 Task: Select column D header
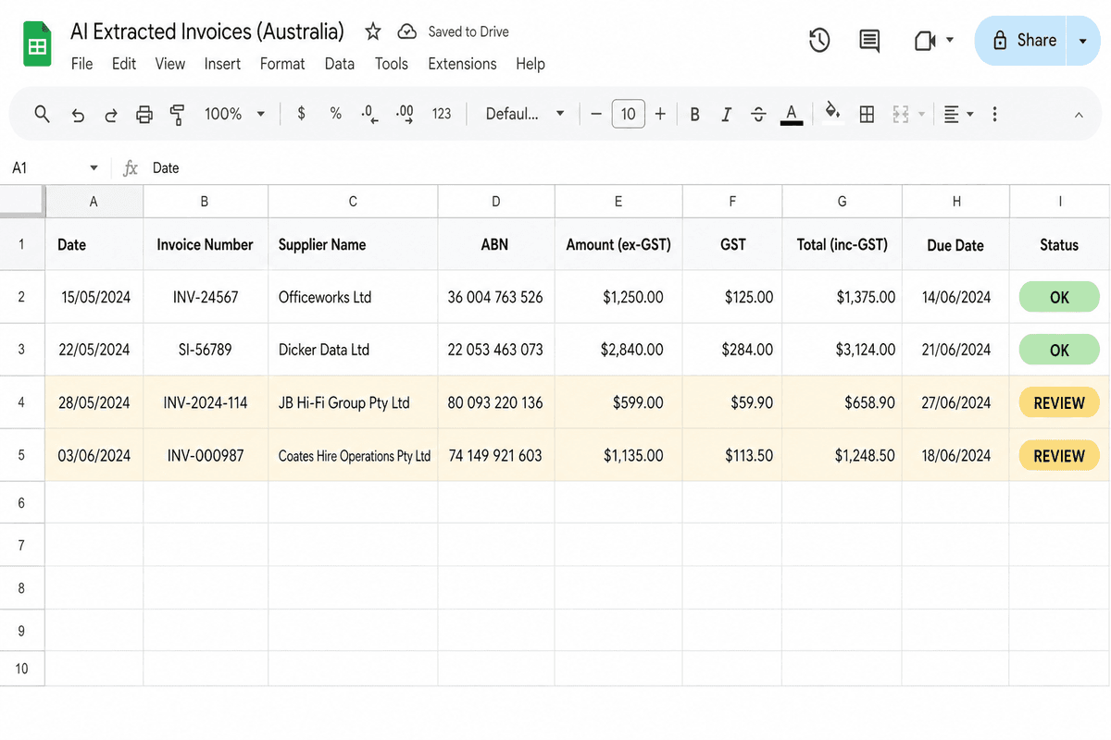tap(496, 201)
